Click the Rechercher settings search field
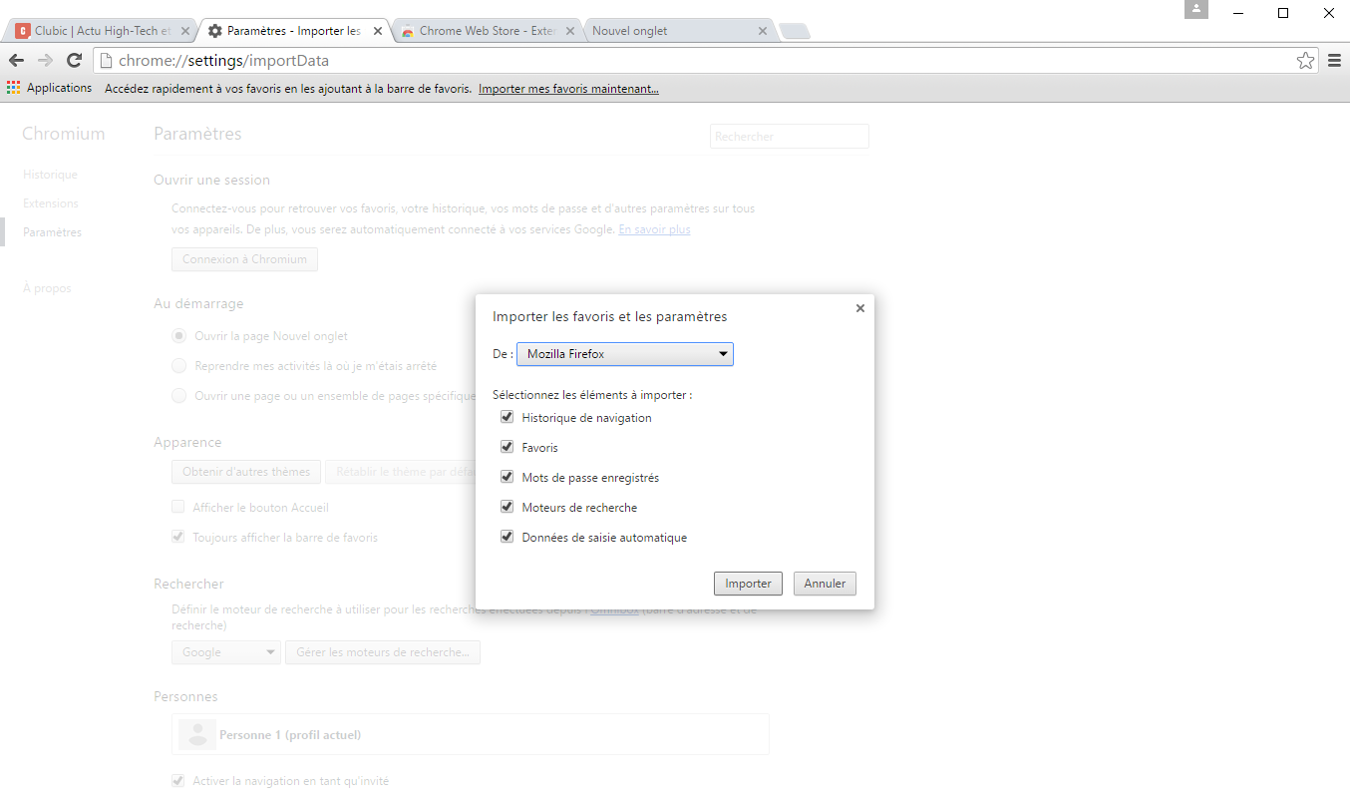The image size is (1350, 800). click(x=790, y=137)
